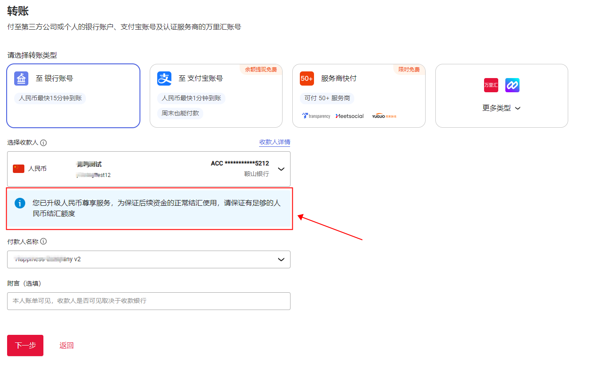Screen dimensions: 597x365
Task: Click the 下一步 button
Action: pos(25,345)
